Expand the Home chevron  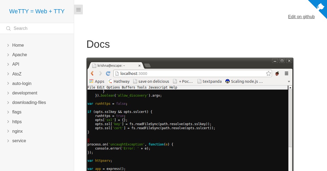8,45
